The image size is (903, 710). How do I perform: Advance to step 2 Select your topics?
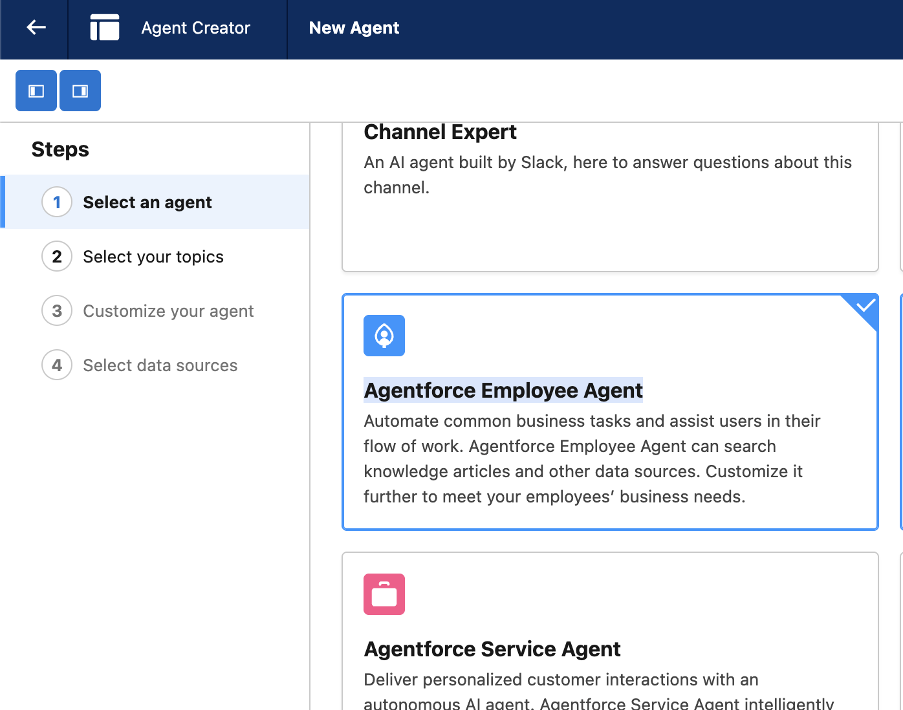pos(153,256)
